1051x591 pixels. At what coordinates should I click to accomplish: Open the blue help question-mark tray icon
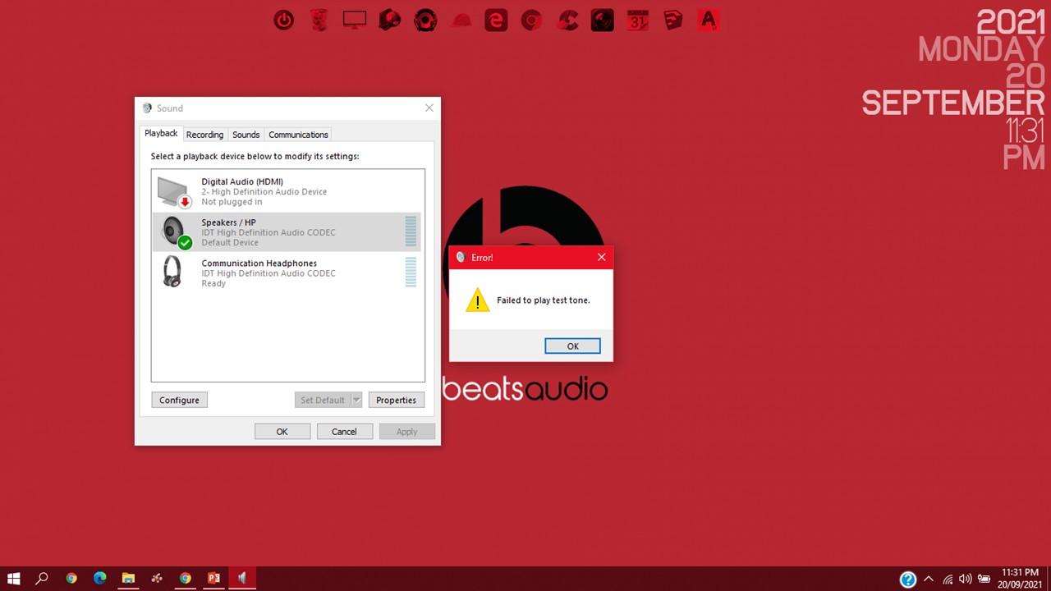click(x=907, y=580)
